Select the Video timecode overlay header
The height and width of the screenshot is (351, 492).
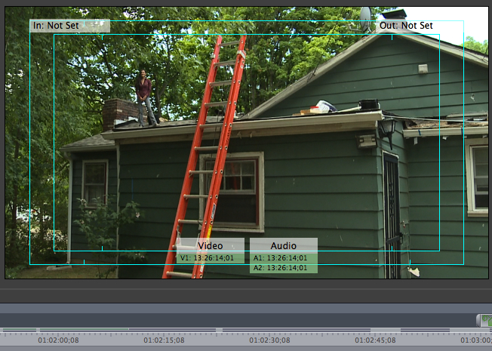tap(211, 245)
